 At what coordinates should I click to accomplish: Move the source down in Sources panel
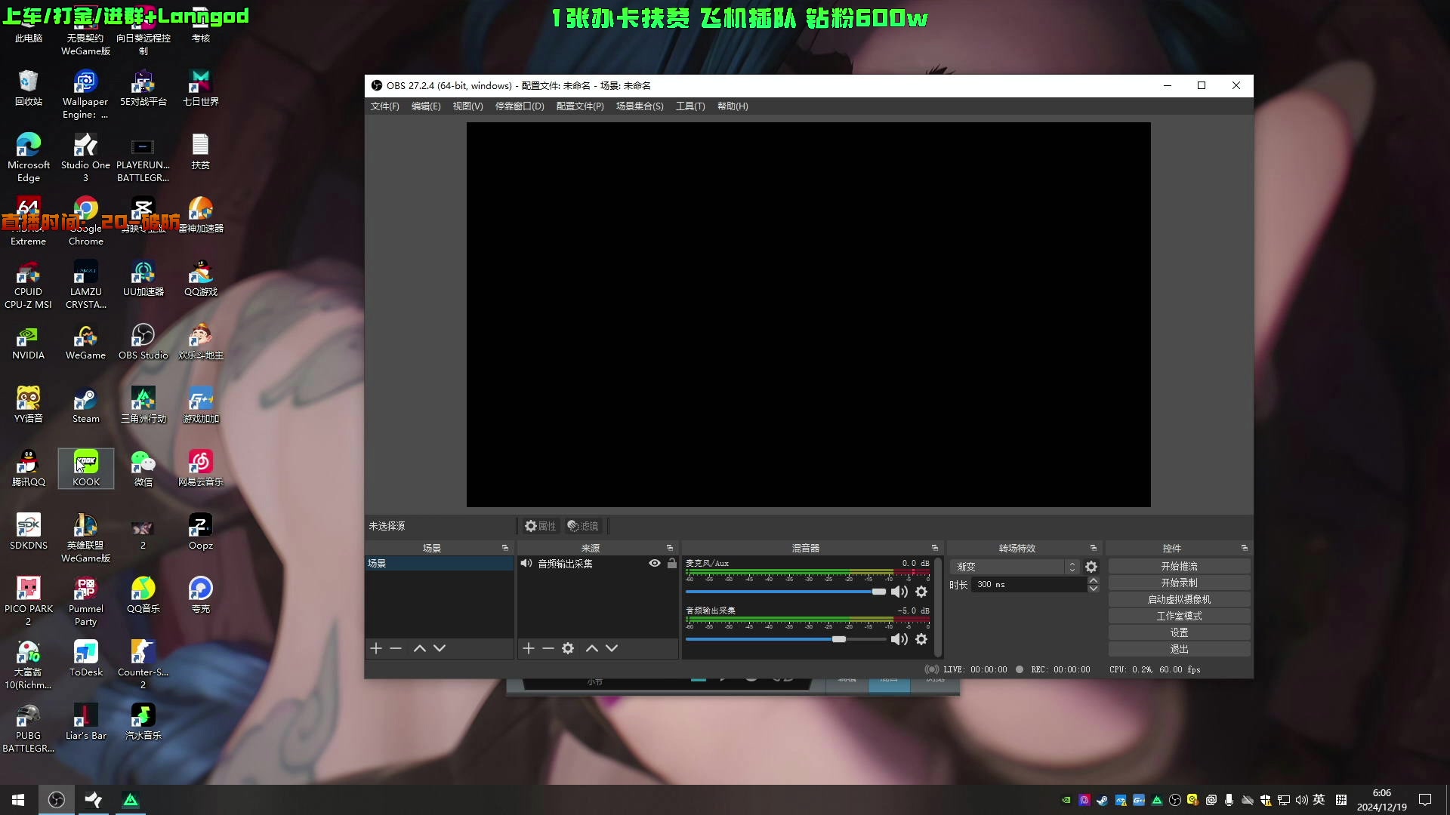[x=612, y=648]
